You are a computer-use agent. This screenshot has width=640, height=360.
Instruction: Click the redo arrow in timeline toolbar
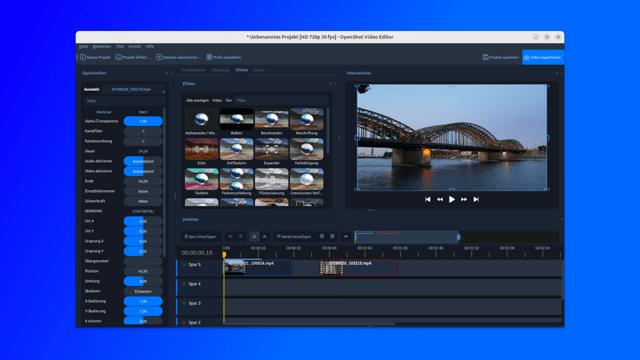[x=241, y=236]
